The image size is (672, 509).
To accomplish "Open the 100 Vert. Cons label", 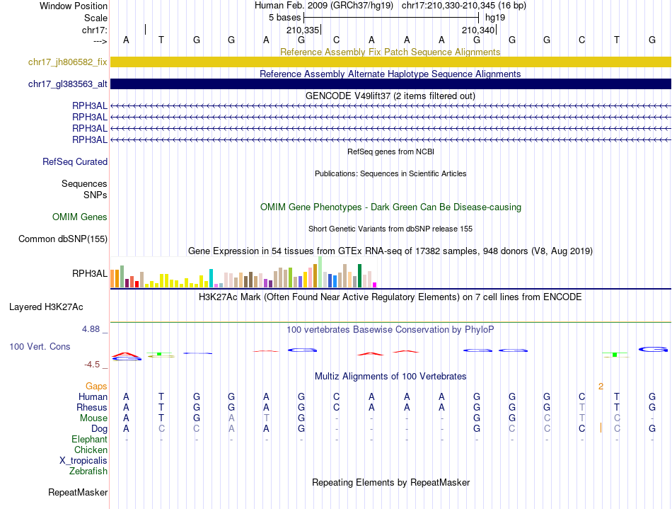I will [x=40, y=346].
